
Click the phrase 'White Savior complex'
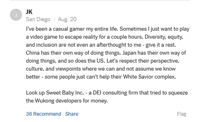point(150,77)
